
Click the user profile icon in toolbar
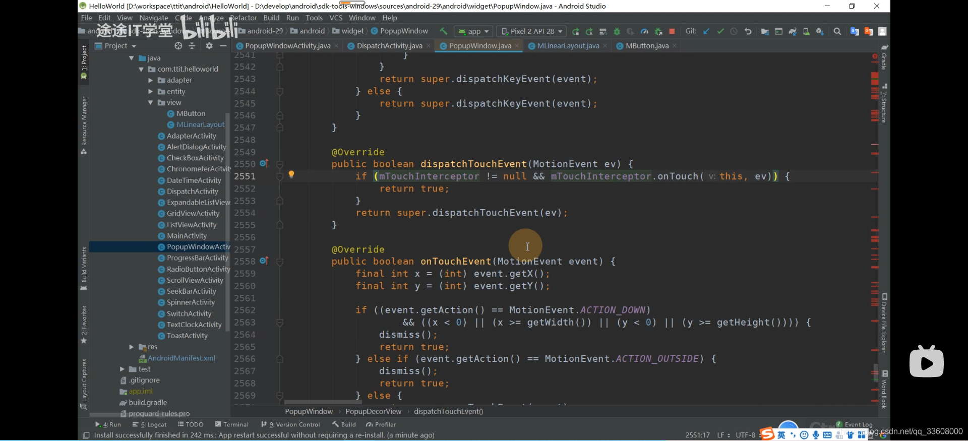coord(882,31)
